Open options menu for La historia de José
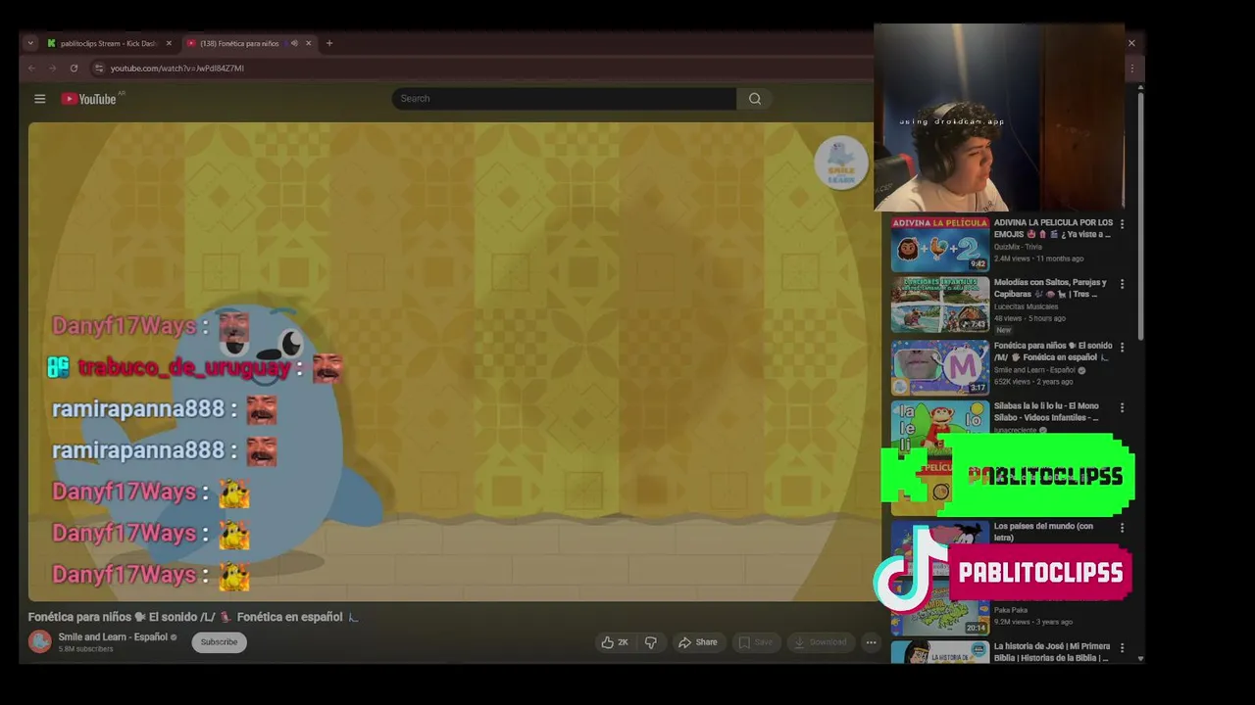The image size is (1255, 705). point(1123,648)
